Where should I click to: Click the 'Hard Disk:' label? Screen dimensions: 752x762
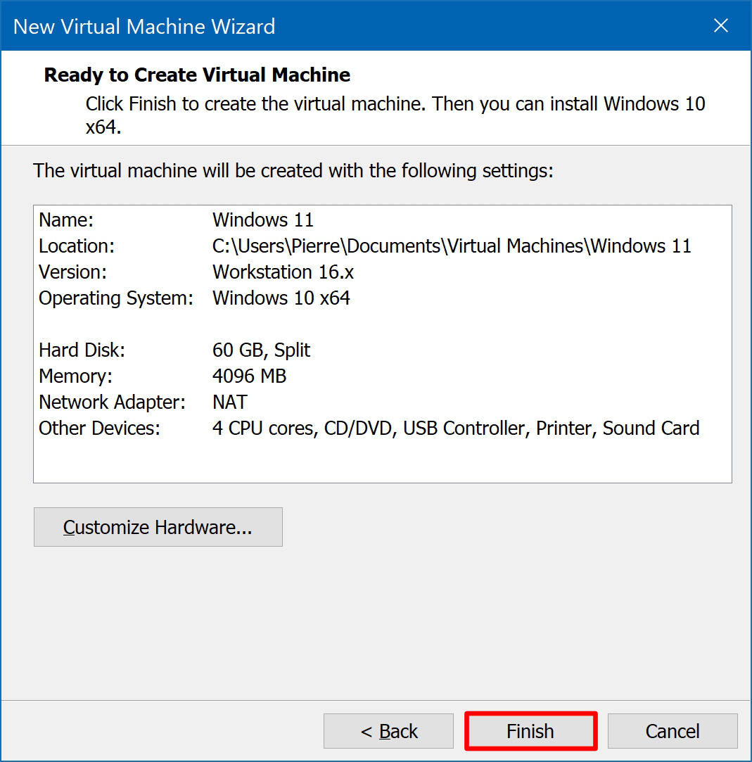point(82,350)
